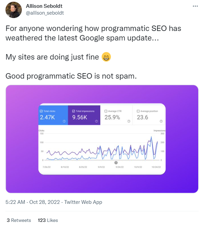
Task: Open the Allison Seboldt display name link
Action: point(44,6)
